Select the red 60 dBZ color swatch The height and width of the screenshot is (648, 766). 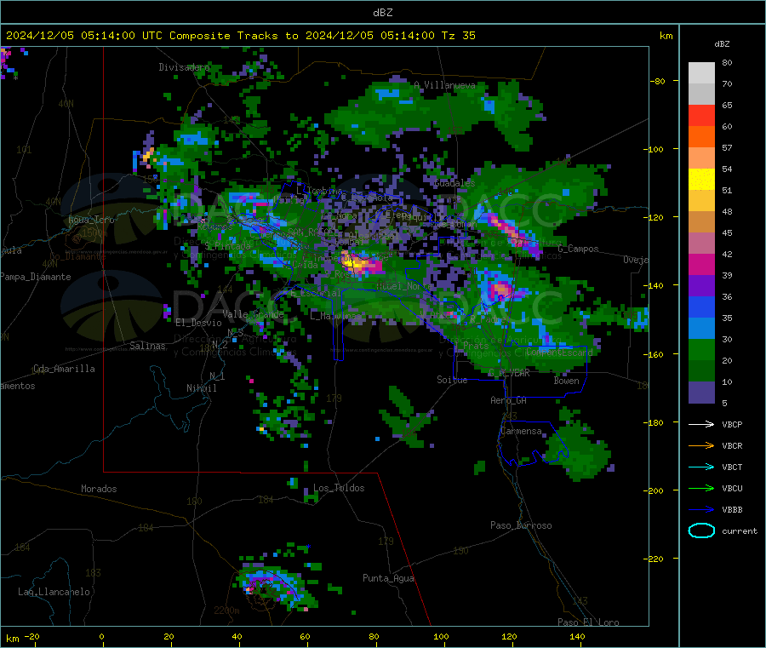701,115
